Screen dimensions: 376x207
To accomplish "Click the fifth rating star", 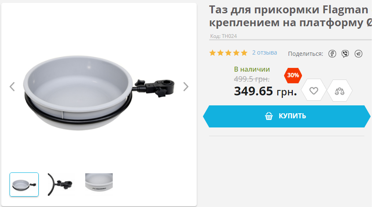I will (244, 53).
